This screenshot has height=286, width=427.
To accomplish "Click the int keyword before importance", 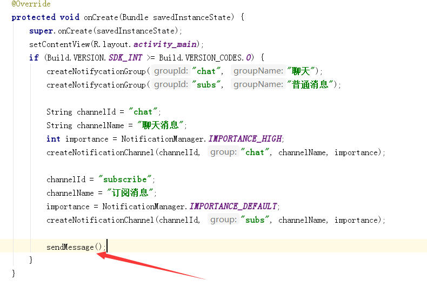I will pyautogui.click(x=53, y=139).
